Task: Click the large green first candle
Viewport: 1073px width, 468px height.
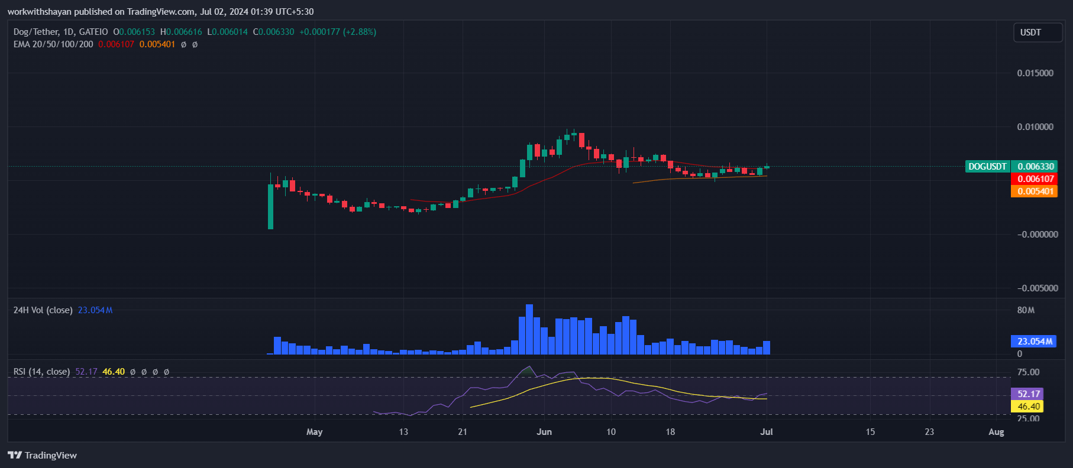Action: (x=270, y=207)
